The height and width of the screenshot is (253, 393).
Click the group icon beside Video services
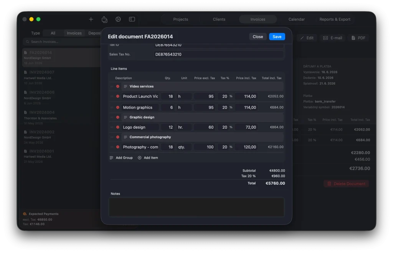tap(125, 86)
